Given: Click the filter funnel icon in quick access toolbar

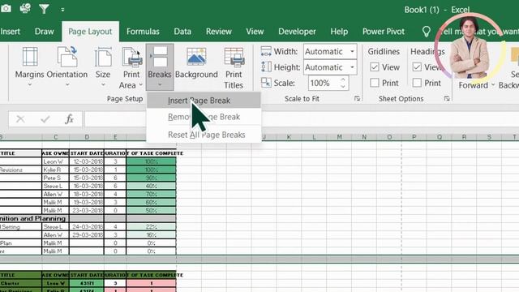Looking at the screenshot, I should pyautogui.click(x=44, y=9).
